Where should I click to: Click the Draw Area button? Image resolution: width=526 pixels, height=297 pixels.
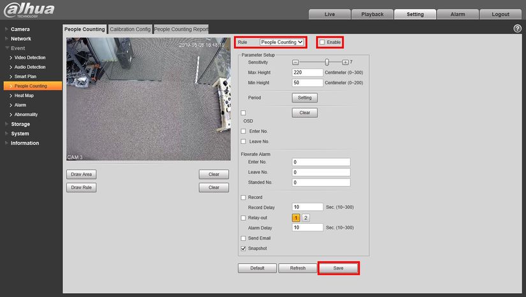(81, 174)
